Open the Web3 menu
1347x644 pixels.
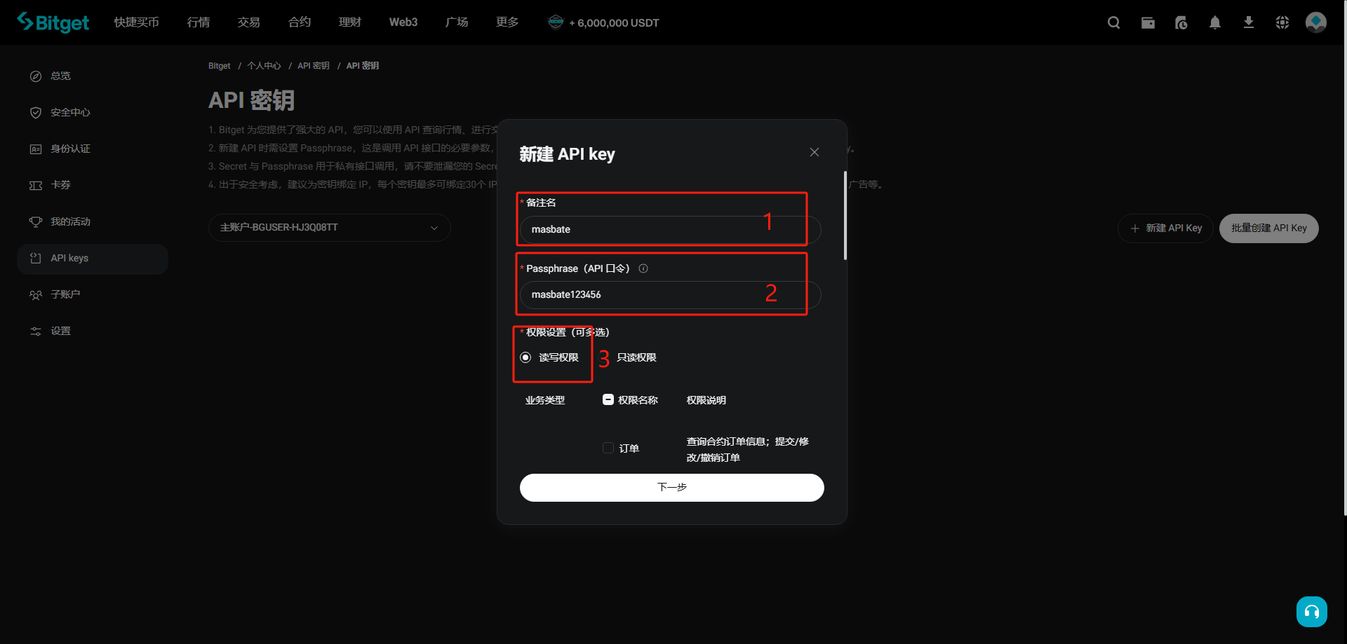pos(403,22)
